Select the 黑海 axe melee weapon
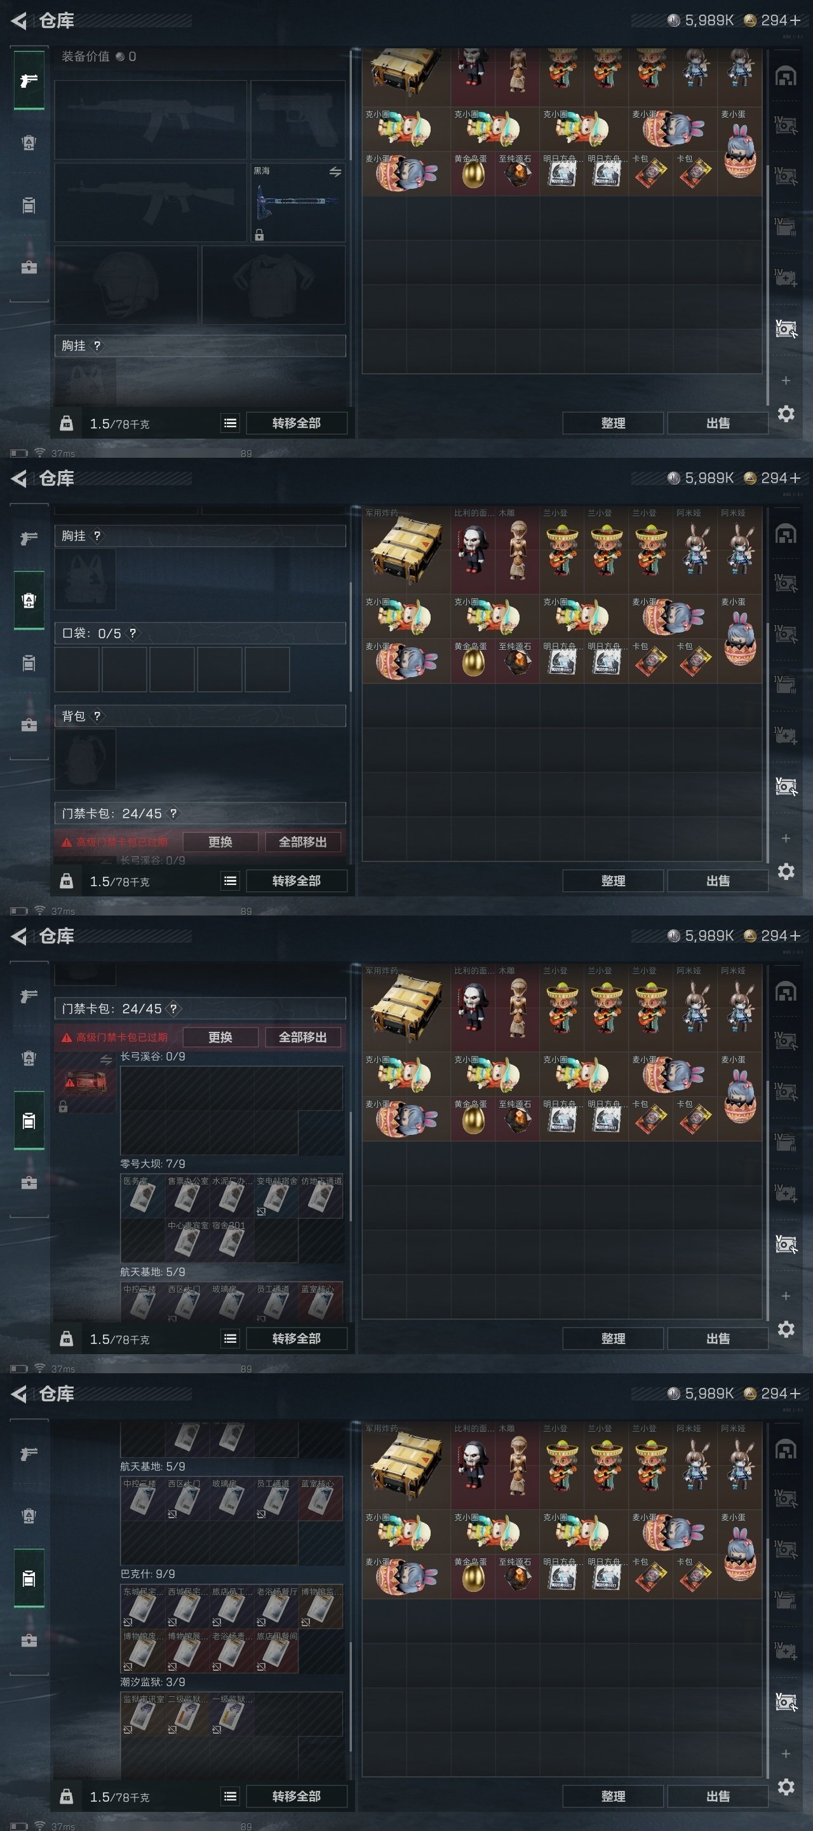Viewport: 813px width, 1831px height. click(299, 203)
